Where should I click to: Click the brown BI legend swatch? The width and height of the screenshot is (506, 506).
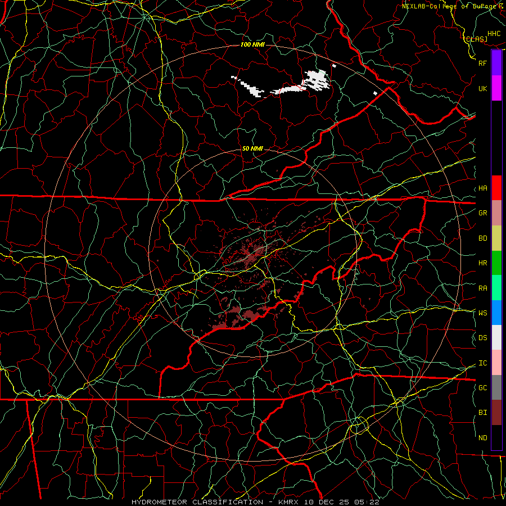pyautogui.click(x=496, y=413)
